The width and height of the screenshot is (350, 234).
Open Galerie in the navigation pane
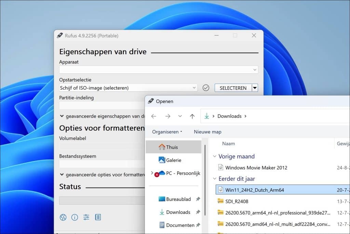pyautogui.click(x=173, y=160)
